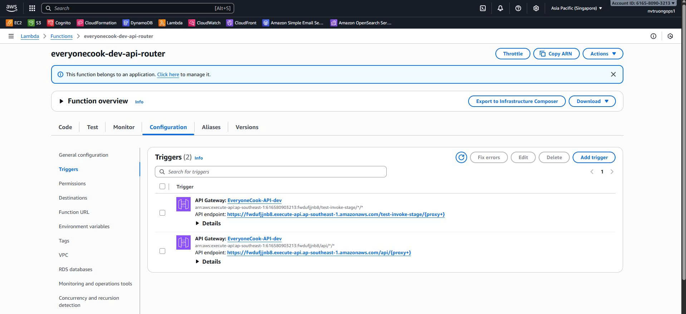Image resolution: width=686 pixels, height=314 pixels.
Task: Open the Cognito shortcut
Action: pyautogui.click(x=59, y=23)
